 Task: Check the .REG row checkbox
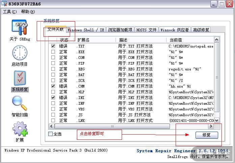point(53,69)
